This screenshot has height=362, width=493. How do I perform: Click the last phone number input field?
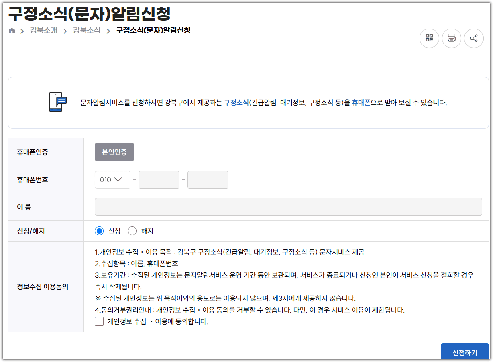point(208,179)
